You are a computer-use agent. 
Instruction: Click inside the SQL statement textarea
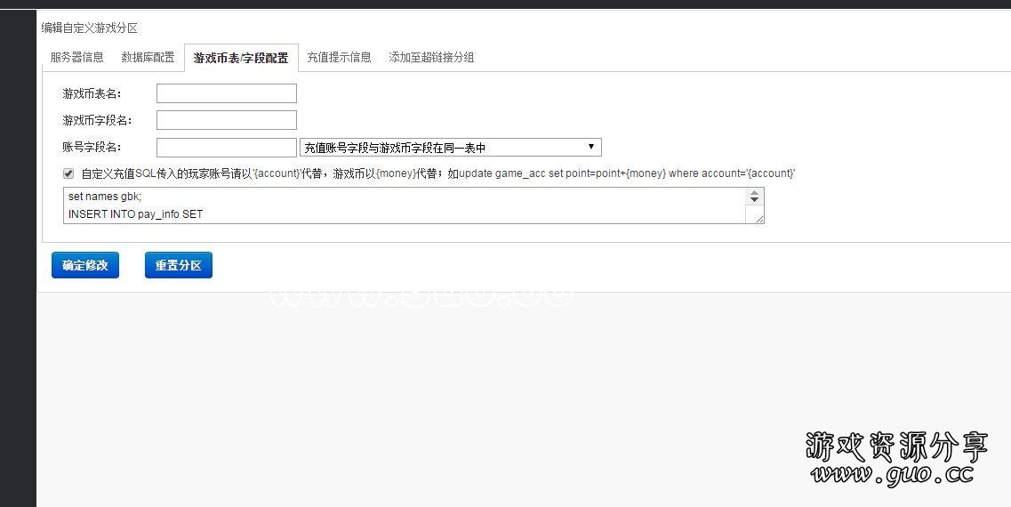[405, 205]
